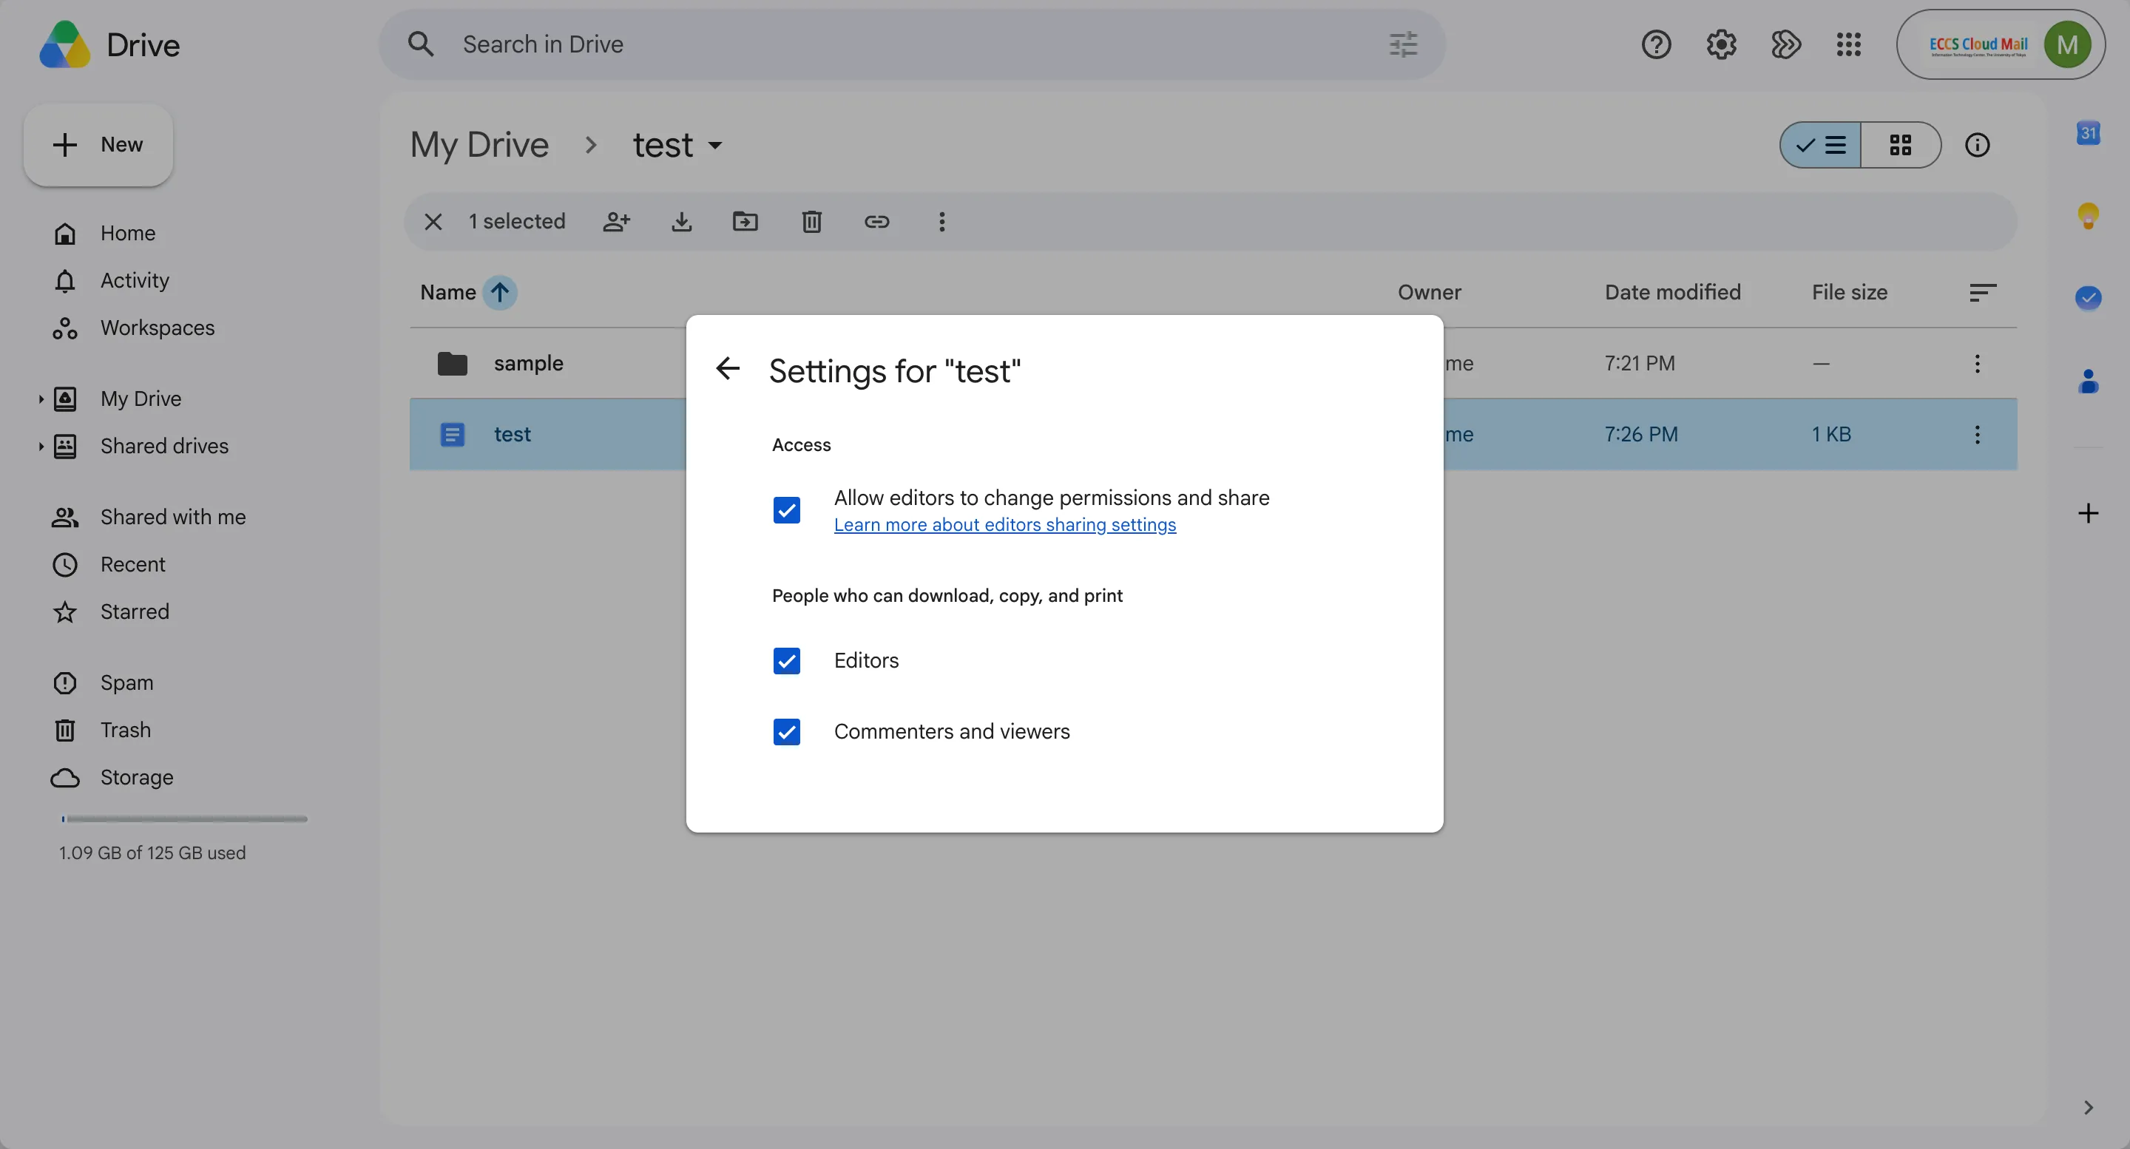Open the Gemini sparkle panel icon
This screenshot has height=1149, width=2130.
tap(1785, 44)
